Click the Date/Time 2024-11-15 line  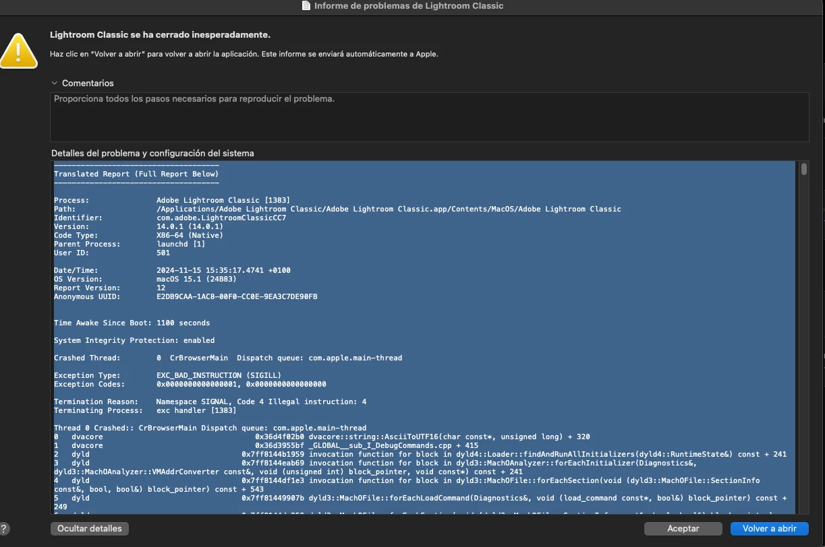pyautogui.click(x=172, y=270)
